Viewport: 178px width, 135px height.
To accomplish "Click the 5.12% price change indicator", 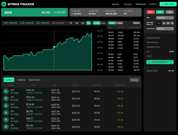I will tap(57, 12).
